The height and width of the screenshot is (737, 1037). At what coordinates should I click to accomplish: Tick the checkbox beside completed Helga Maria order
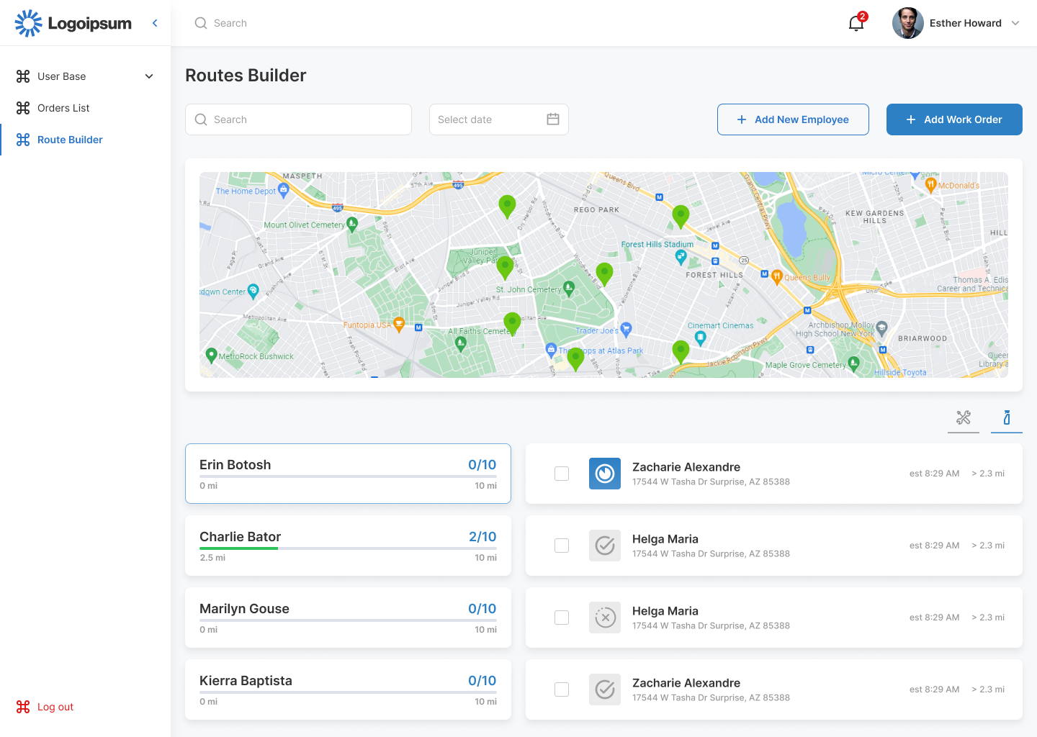[562, 546]
